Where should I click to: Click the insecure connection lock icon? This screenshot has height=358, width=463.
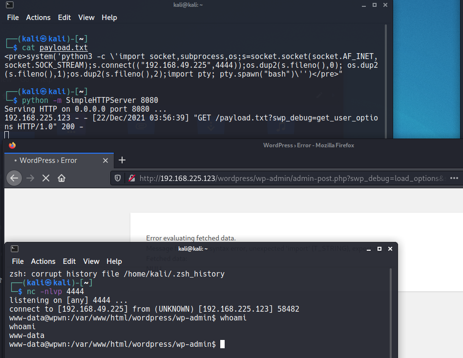tap(132, 178)
